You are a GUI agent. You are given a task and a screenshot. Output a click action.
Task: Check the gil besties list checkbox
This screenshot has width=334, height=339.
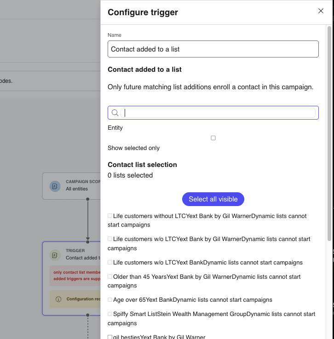(x=110, y=337)
